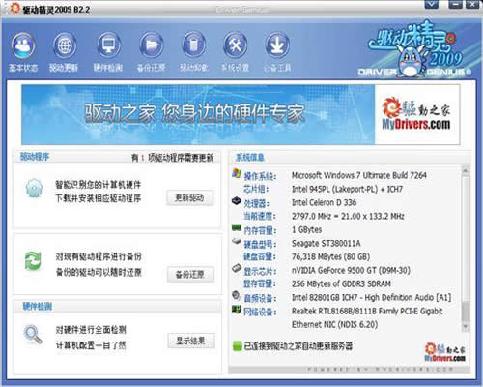Click the magnifier hardware detection icon
The width and height of the screenshot is (483, 387).
coord(33,335)
